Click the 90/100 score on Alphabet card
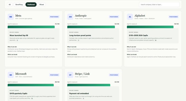Viewport: 186px width, 101px height. pos(176,24)
